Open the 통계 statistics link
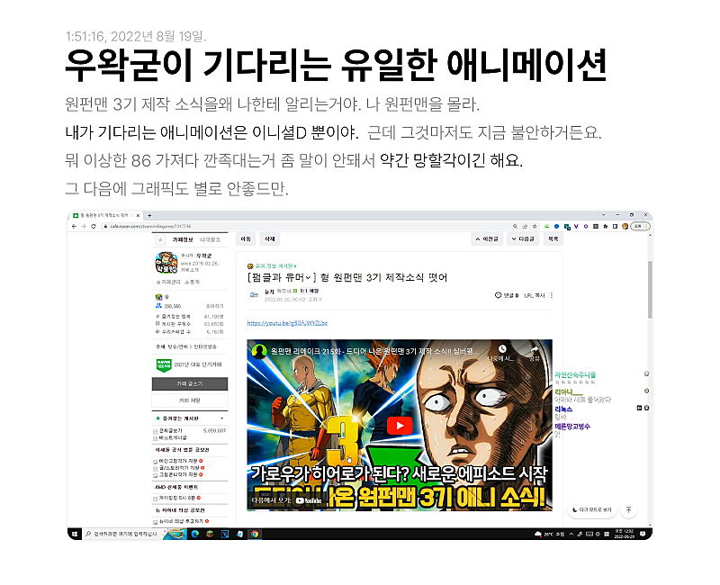720x585 pixels. pyautogui.click(x=192, y=282)
